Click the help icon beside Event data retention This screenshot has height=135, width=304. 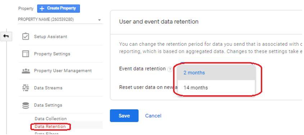pyautogui.click(x=170, y=69)
